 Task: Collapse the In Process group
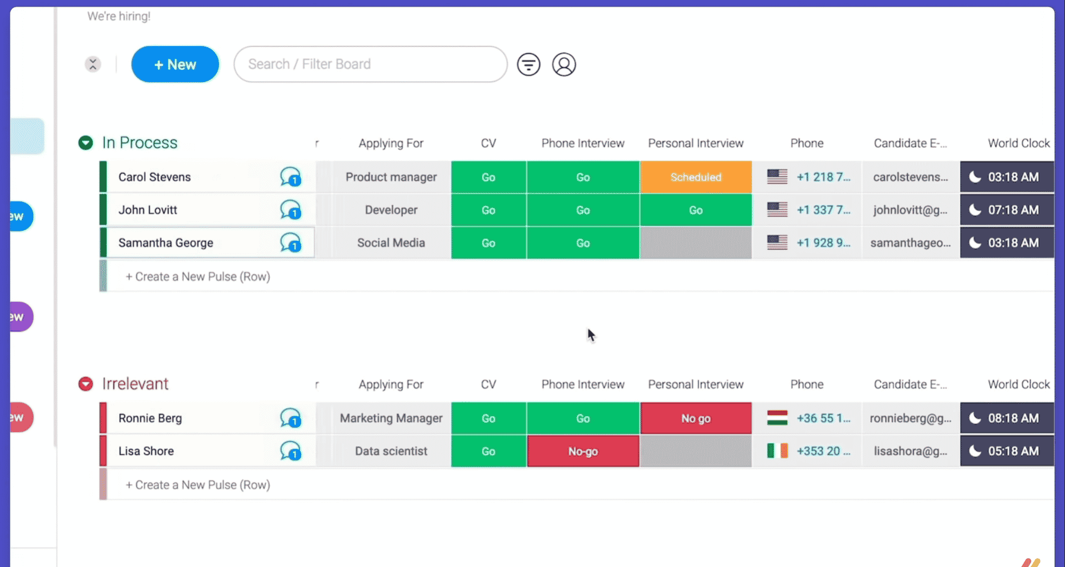tap(85, 143)
